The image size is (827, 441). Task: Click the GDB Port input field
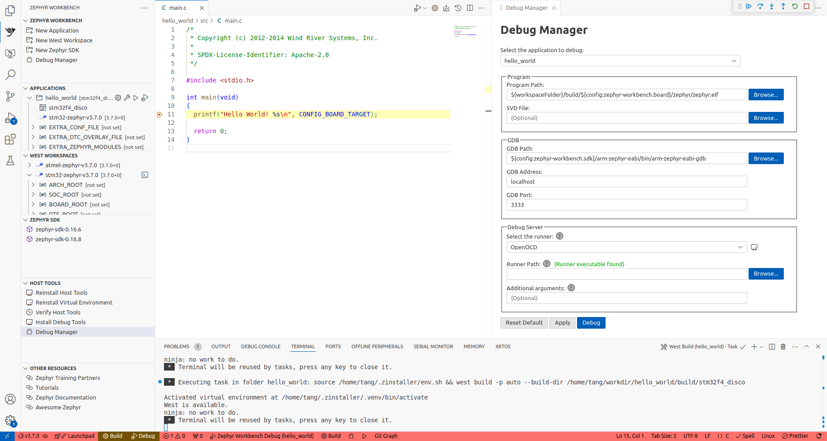(x=626, y=205)
